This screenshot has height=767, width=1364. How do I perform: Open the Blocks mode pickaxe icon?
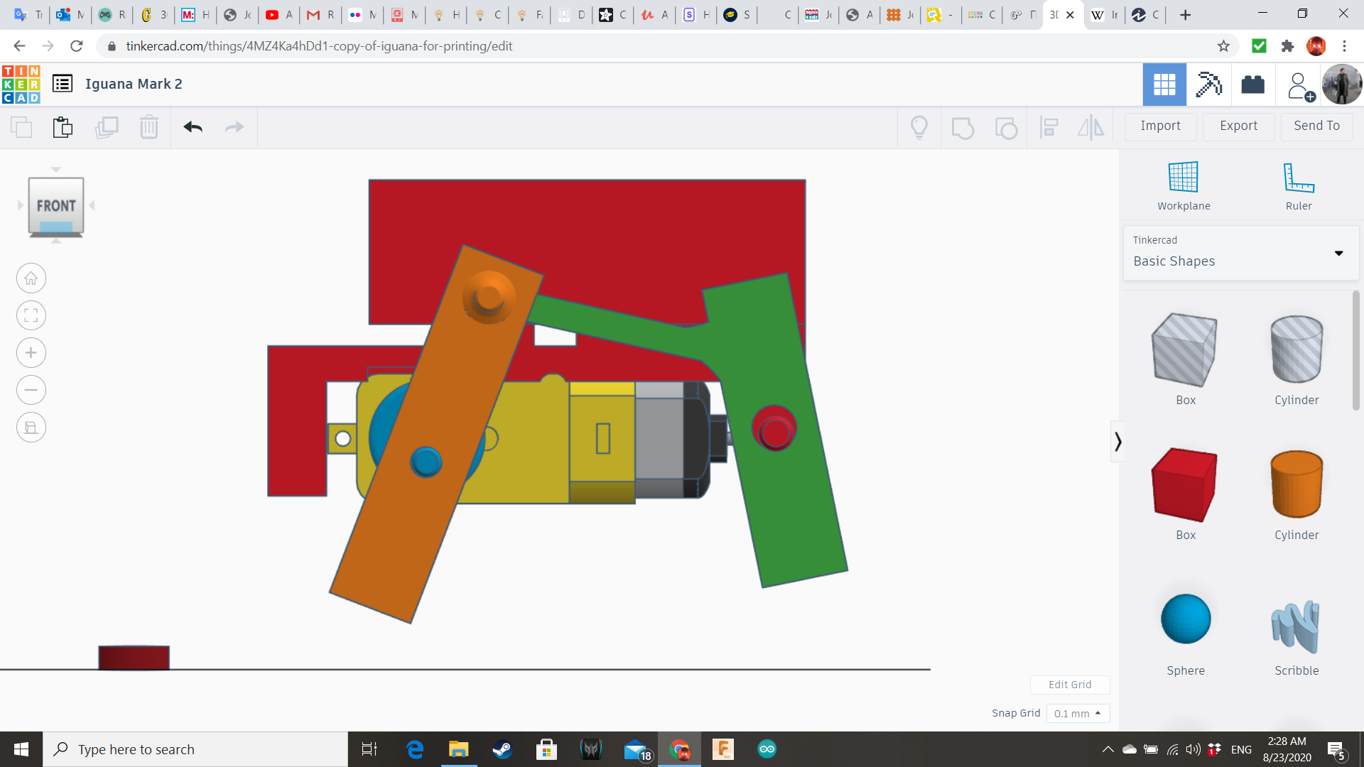[x=1208, y=85]
